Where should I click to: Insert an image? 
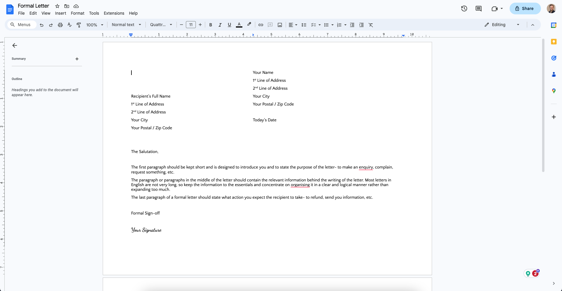[x=280, y=25]
